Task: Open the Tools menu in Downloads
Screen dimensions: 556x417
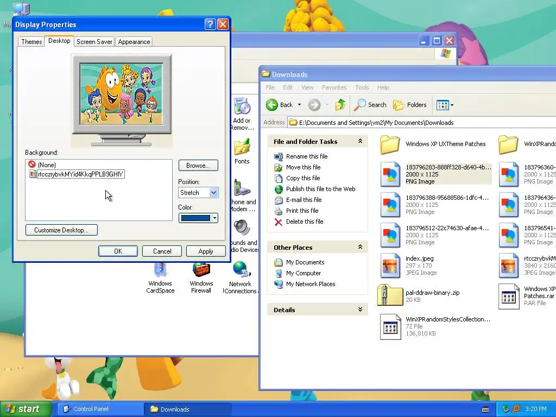Action: (362, 87)
